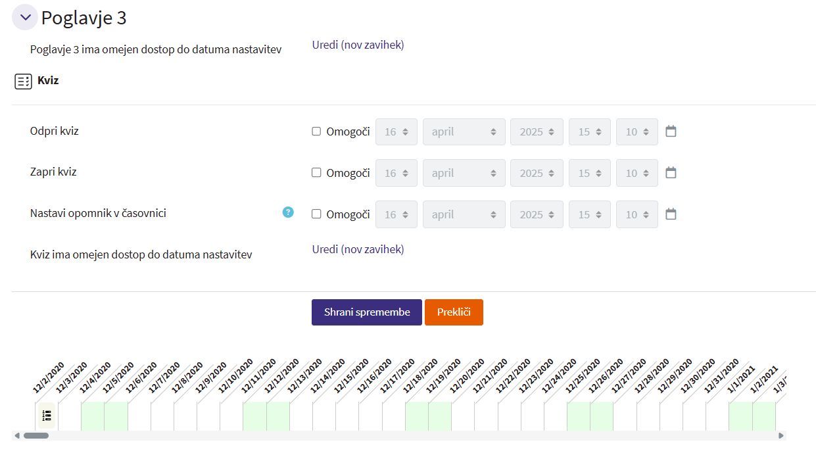
Task: Click help icon next to Nastavi opomnik
Action: point(288,212)
